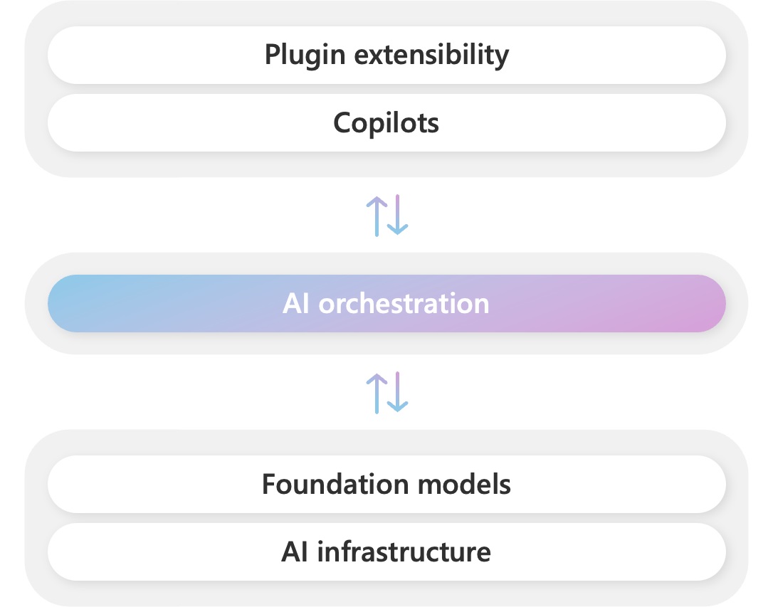Image resolution: width=773 pixels, height=607 pixels.
Task: Click the word "infrastructure" in the bottom box
Action: coord(404,552)
